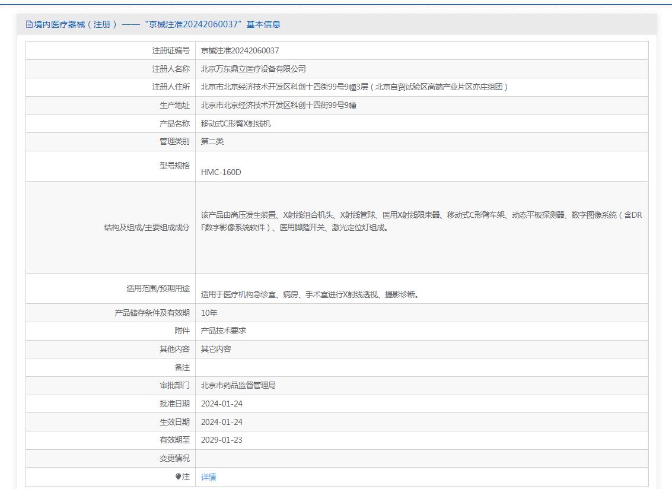
Task: Select registrant name 北京万东鼎立医疗设备有限公司
Action: point(253,69)
